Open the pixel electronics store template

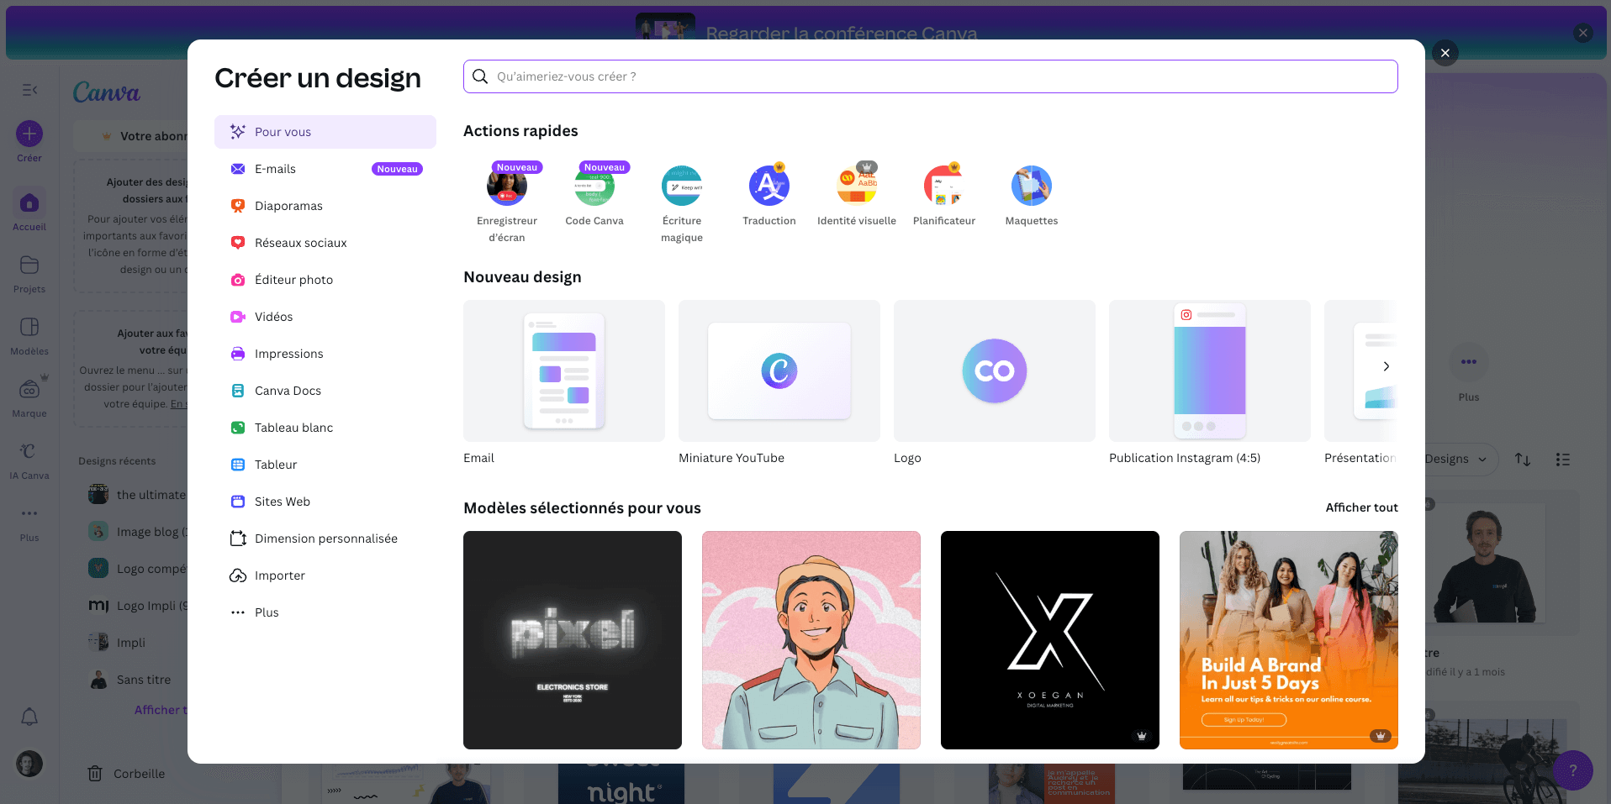573,640
